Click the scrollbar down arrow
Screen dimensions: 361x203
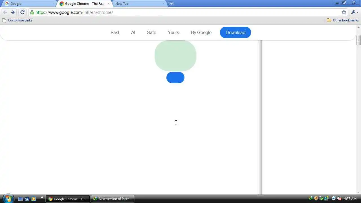tap(358, 193)
